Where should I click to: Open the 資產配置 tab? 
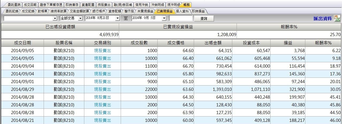point(88,5)
